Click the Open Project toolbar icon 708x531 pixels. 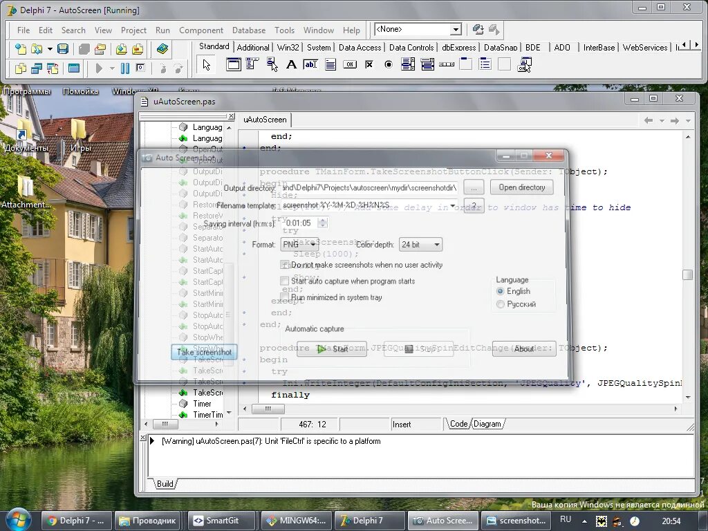click(x=100, y=49)
